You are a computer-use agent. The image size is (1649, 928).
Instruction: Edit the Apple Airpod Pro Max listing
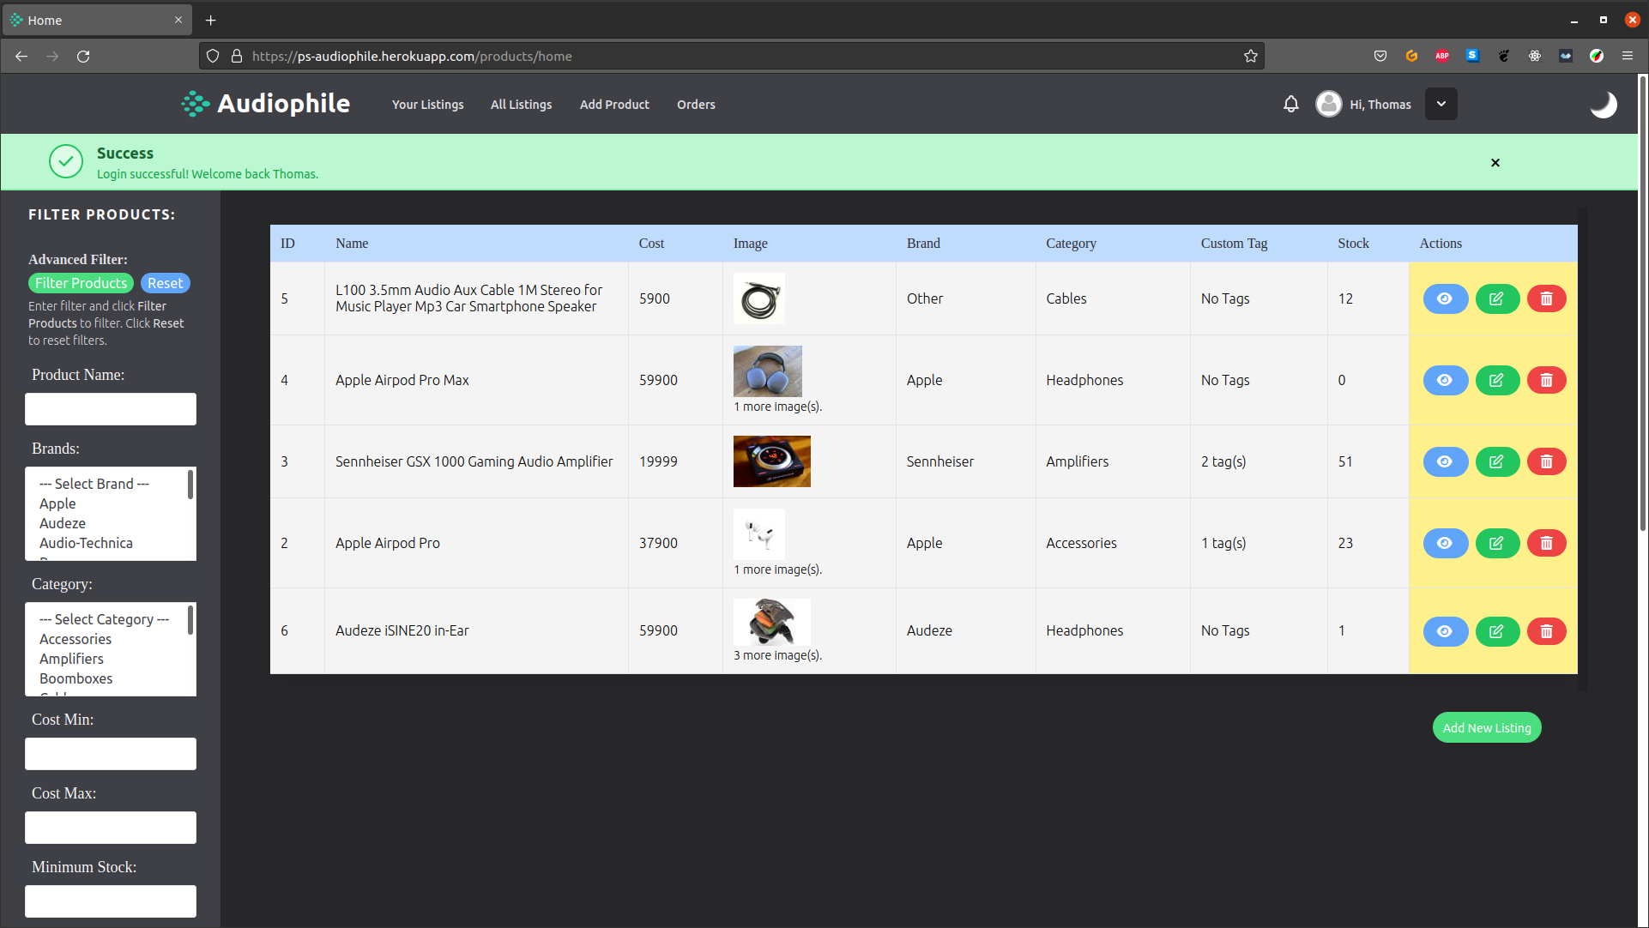1497,380
